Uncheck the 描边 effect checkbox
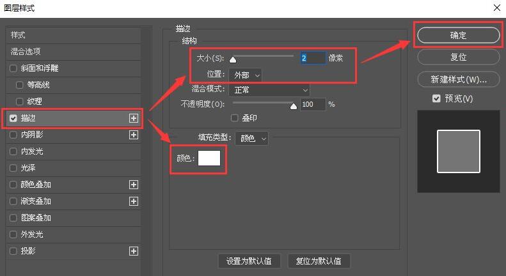Image resolution: width=506 pixels, height=276 pixels. click(13, 118)
